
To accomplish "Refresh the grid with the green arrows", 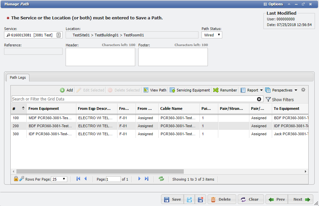I will tap(161, 179).
